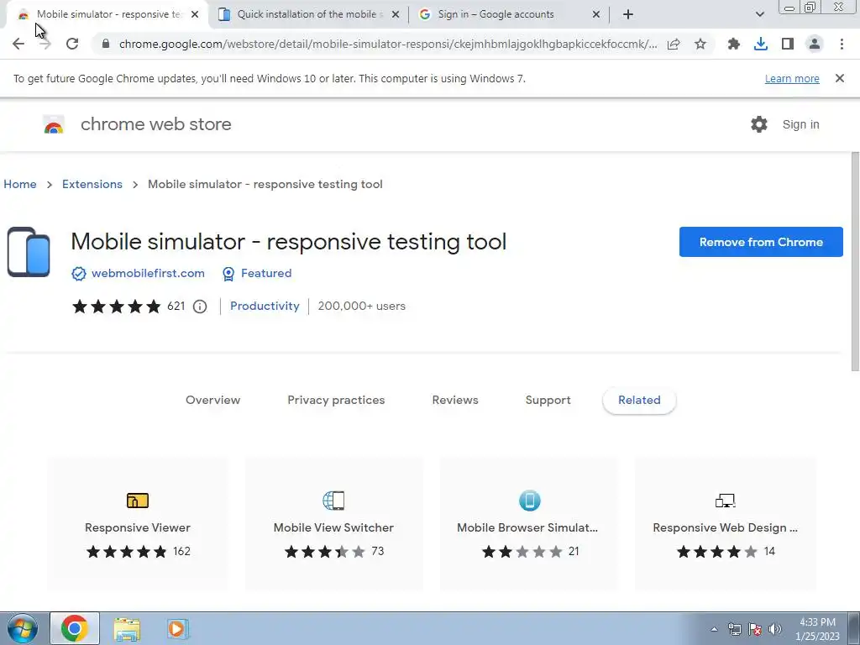Click the Mobile simulator extension icon
Viewport: 860px width, 645px height.
click(29, 252)
